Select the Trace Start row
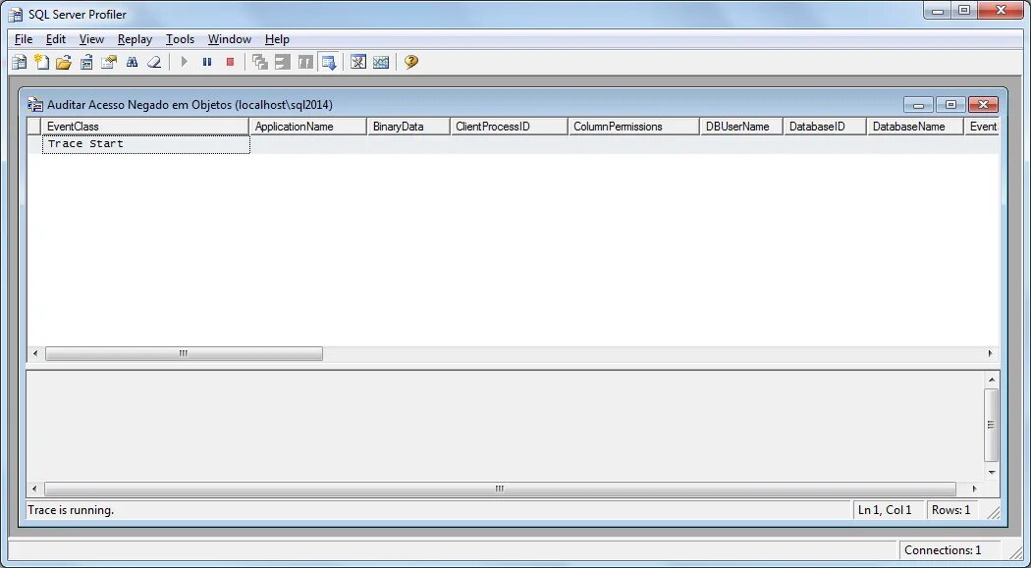 [x=513, y=144]
